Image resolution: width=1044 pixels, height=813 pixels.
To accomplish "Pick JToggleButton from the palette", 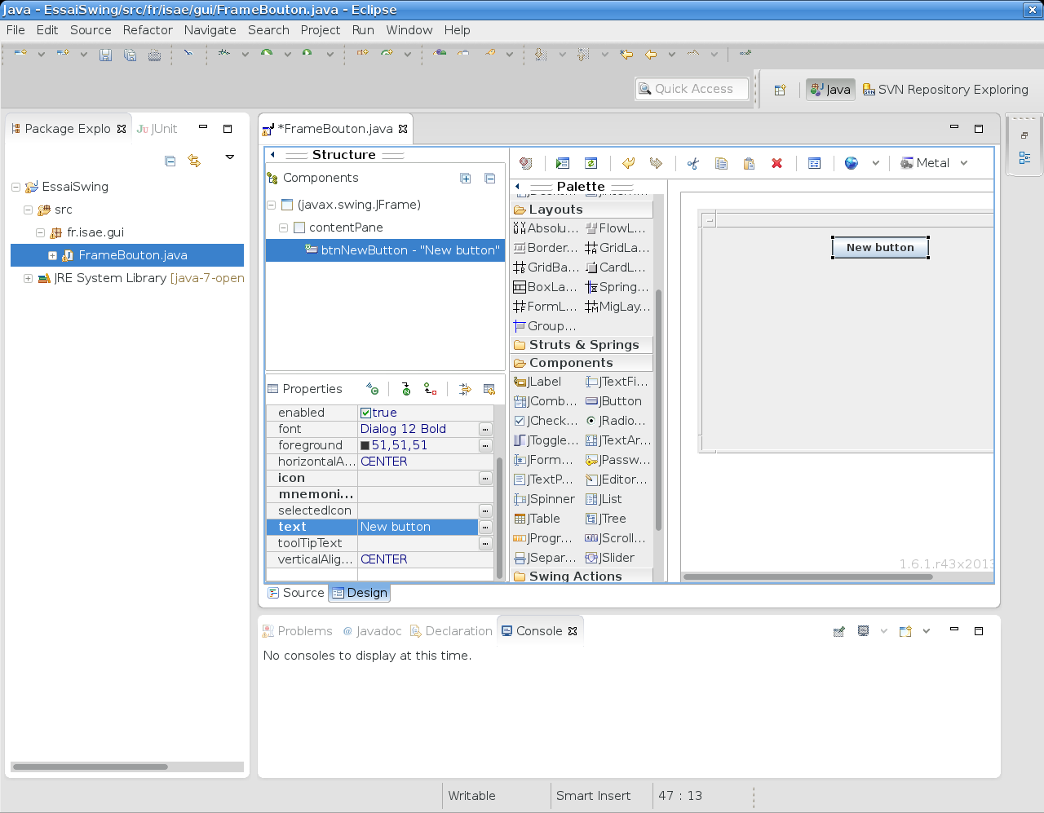I will (x=546, y=440).
